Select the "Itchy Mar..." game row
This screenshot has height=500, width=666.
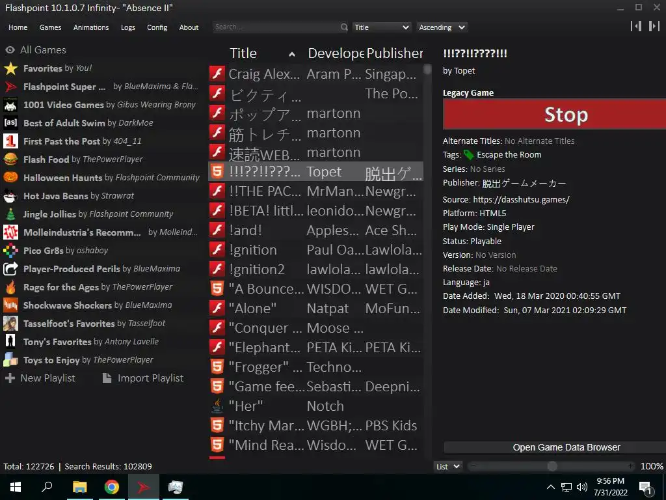coord(315,426)
